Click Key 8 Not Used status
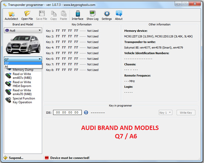 coord(93,70)
